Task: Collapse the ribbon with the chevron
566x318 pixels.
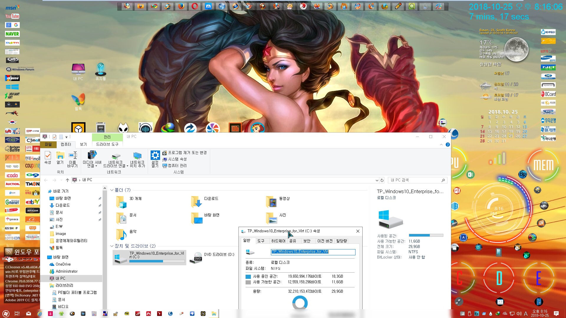Action: (x=441, y=145)
